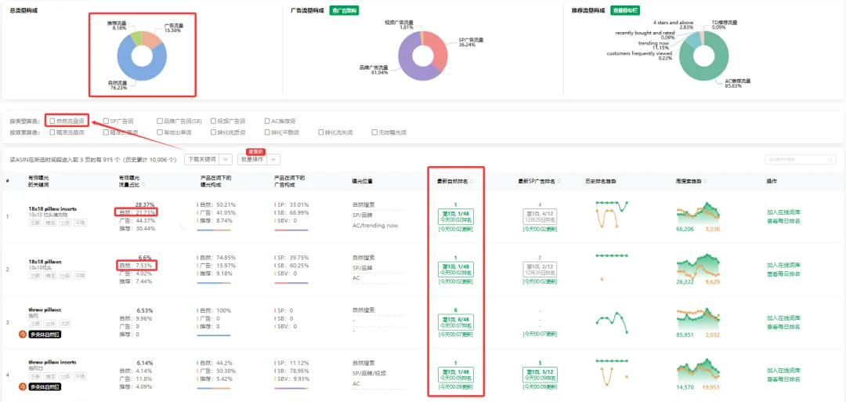Sort by 最新SP广告排名 column icon
Screen dimensions: 846x402
click(560, 181)
